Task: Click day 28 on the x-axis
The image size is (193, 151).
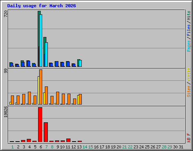Action: coord(164,147)
